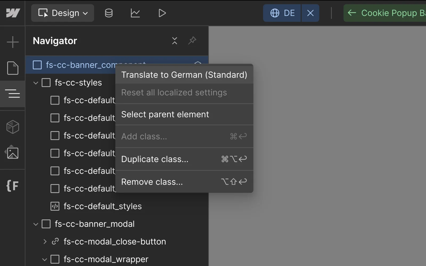
Task: Open the Components cube icon
Action: tap(13, 127)
